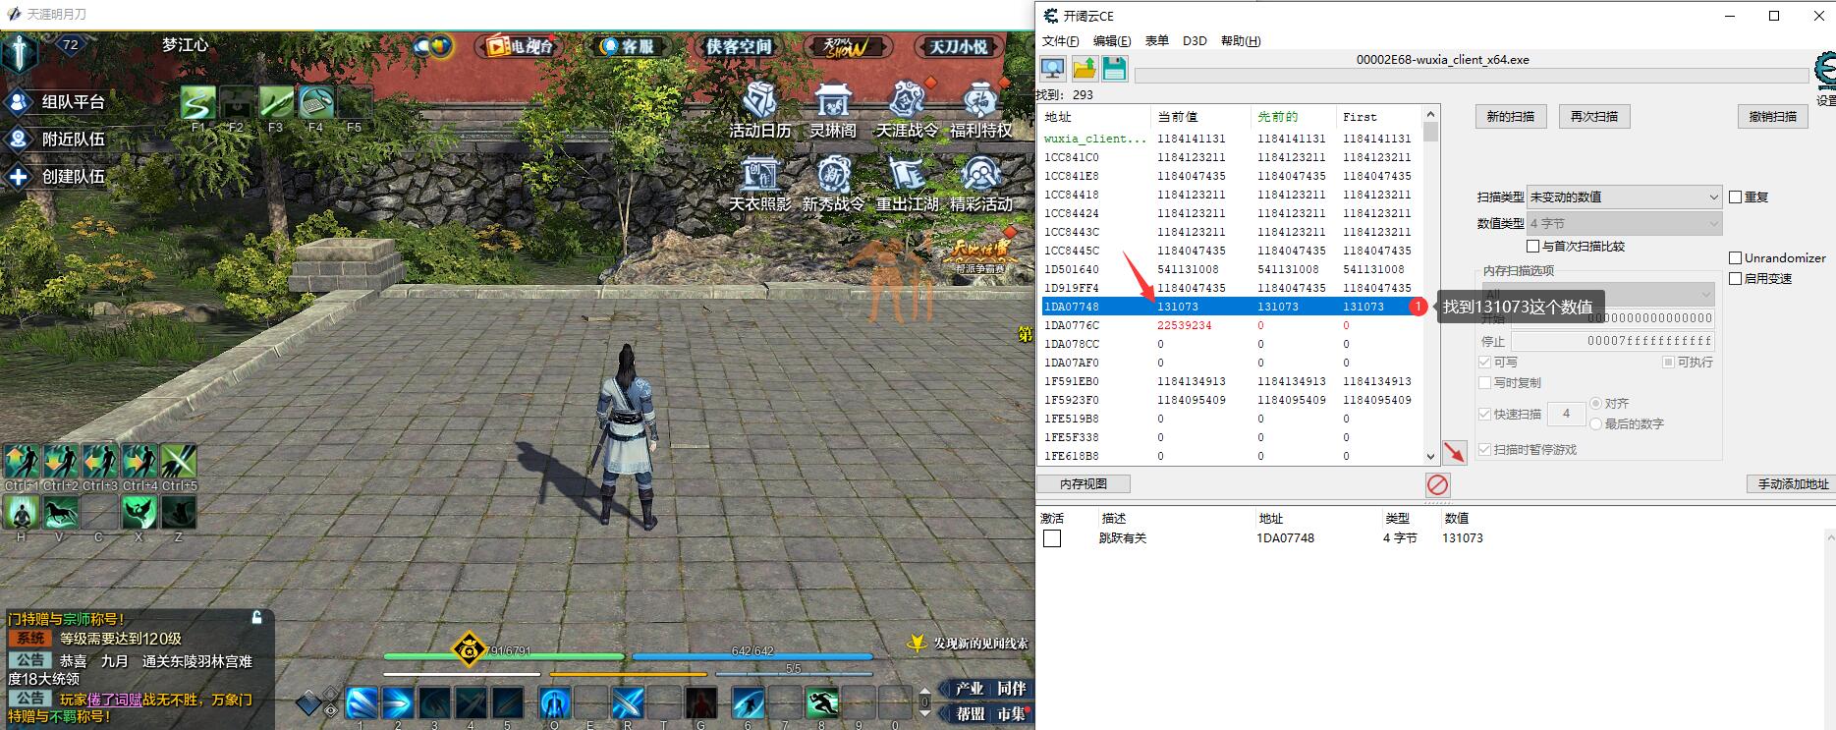This screenshot has width=1836, height=730.
Task: Open the memory region All dropdown
Action: click(1597, 294)
